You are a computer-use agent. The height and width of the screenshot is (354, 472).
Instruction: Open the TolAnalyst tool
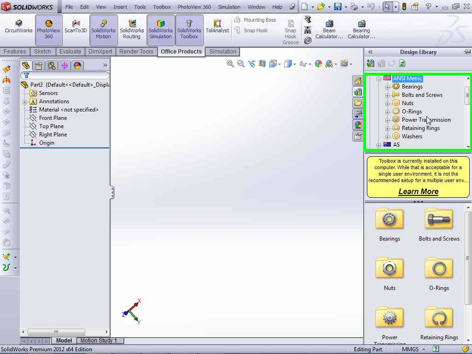pyautogui.click(x=217, y=27)
